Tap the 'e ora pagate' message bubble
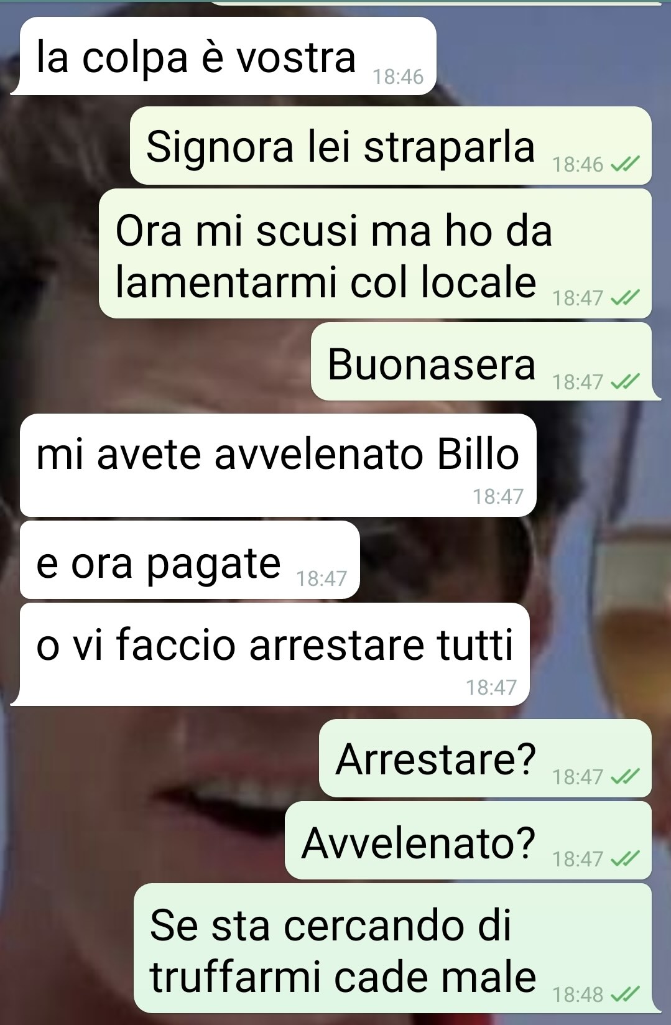Viewport: 671px width, 1025px height. pos(190,560)
